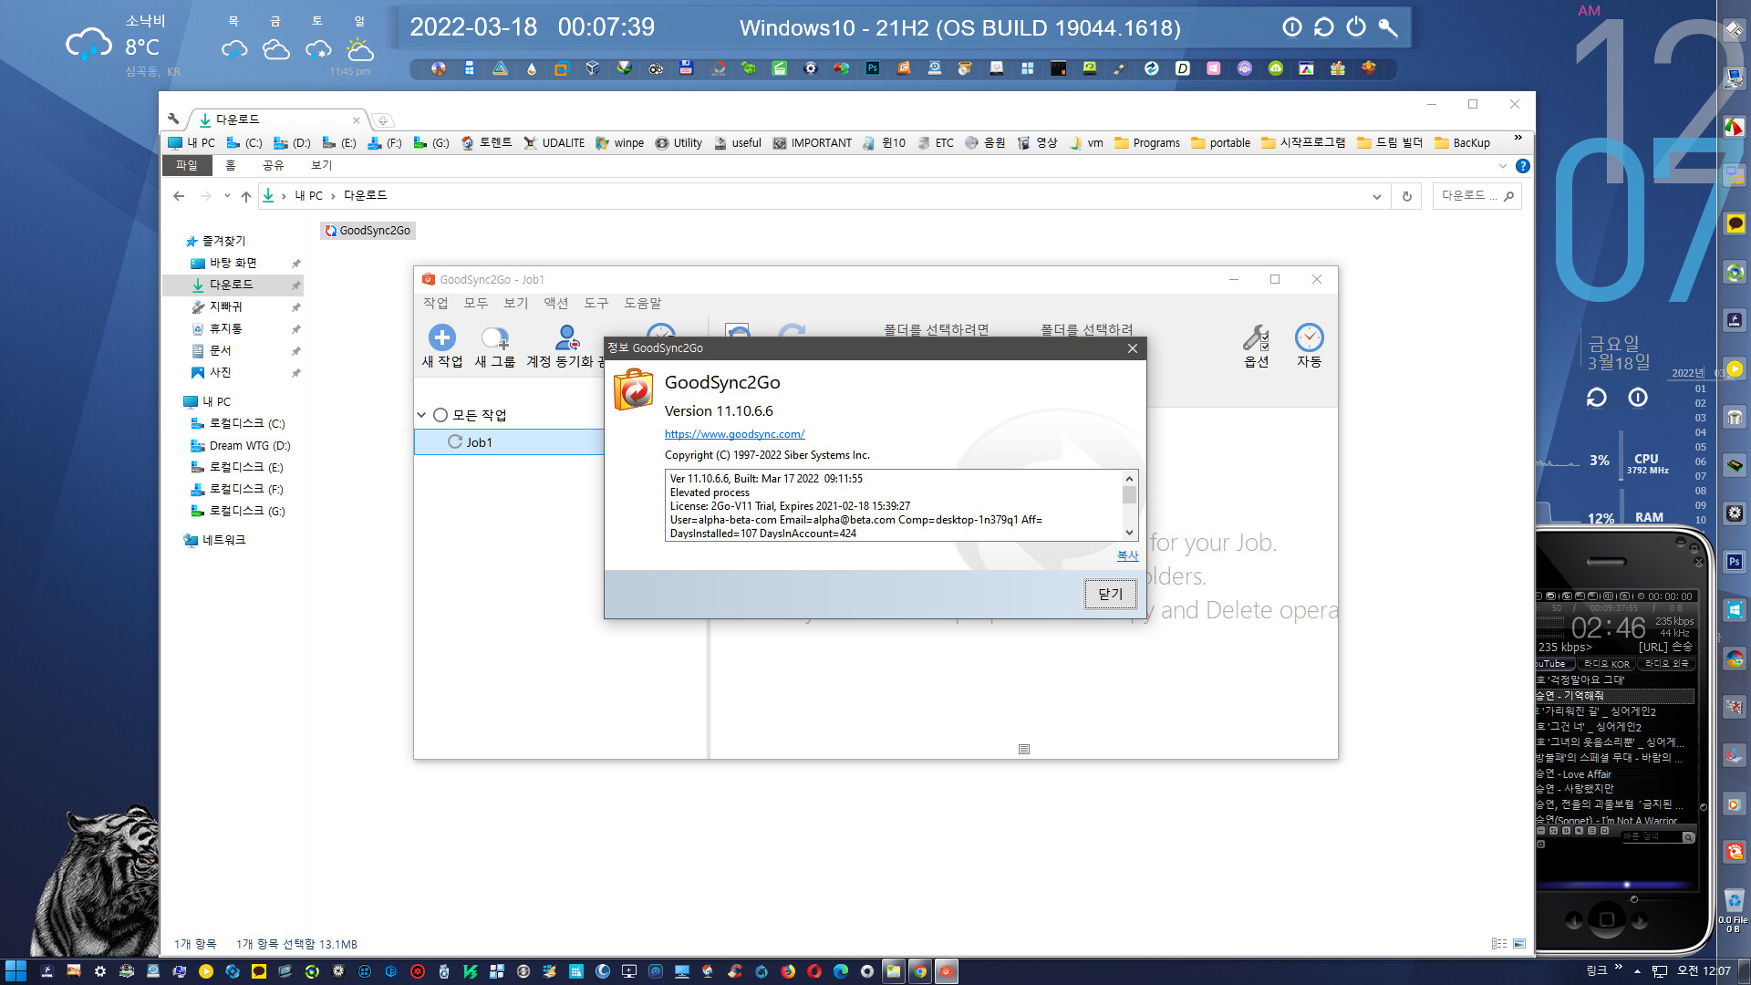The height and width of the screenshot is (985, 1751).
Task: Open the Windows Start button
Action: pos(16,971)
